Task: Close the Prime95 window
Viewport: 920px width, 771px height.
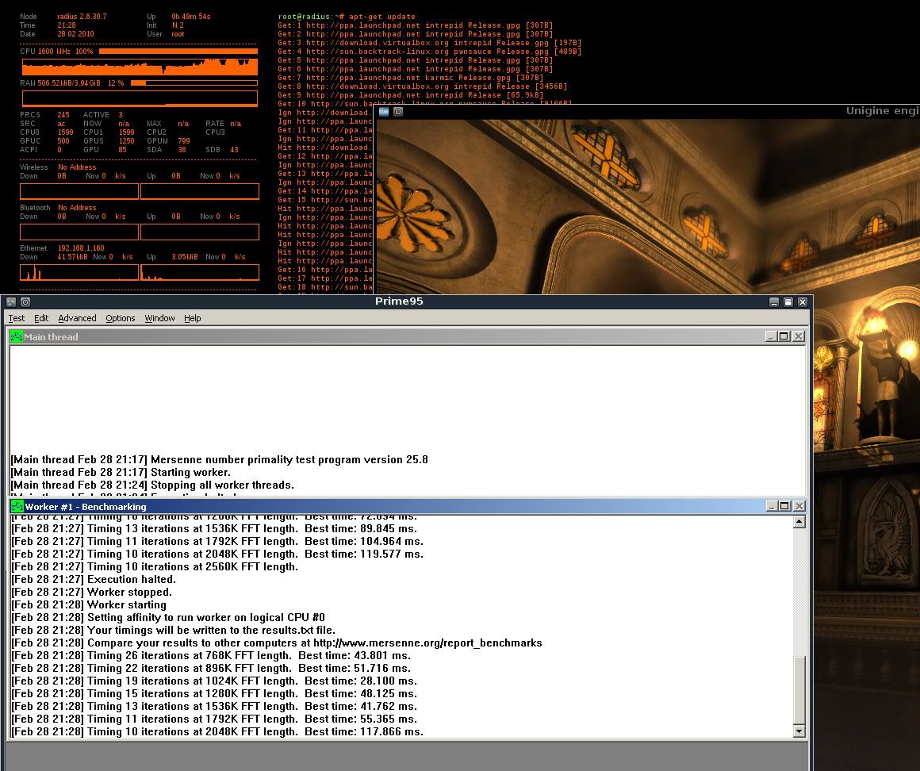Action: pos(803,302)
